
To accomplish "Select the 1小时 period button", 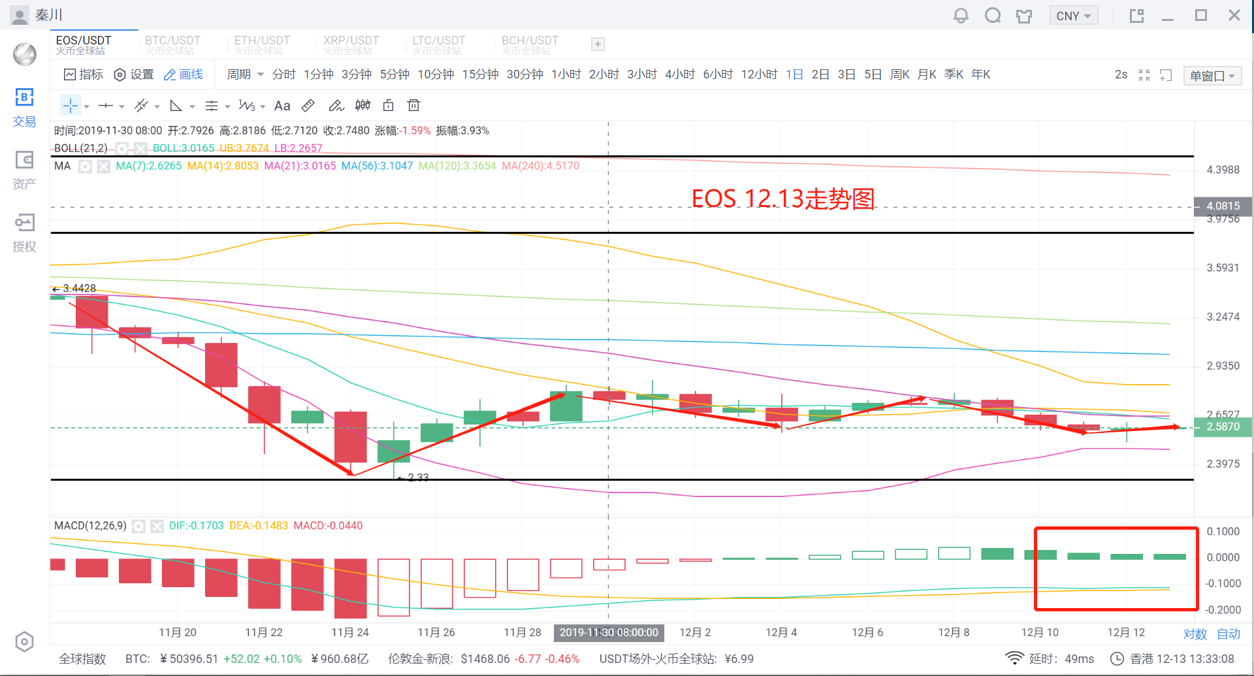I will (566, 74).
